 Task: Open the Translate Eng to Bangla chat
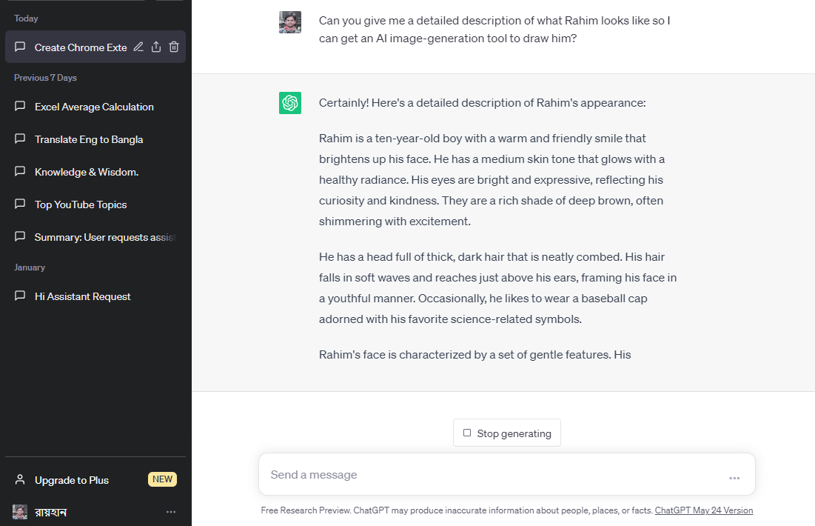click(x=89, y=139)
